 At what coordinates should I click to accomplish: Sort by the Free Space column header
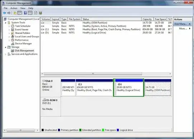pyautogui.click(x=160, y=19)
